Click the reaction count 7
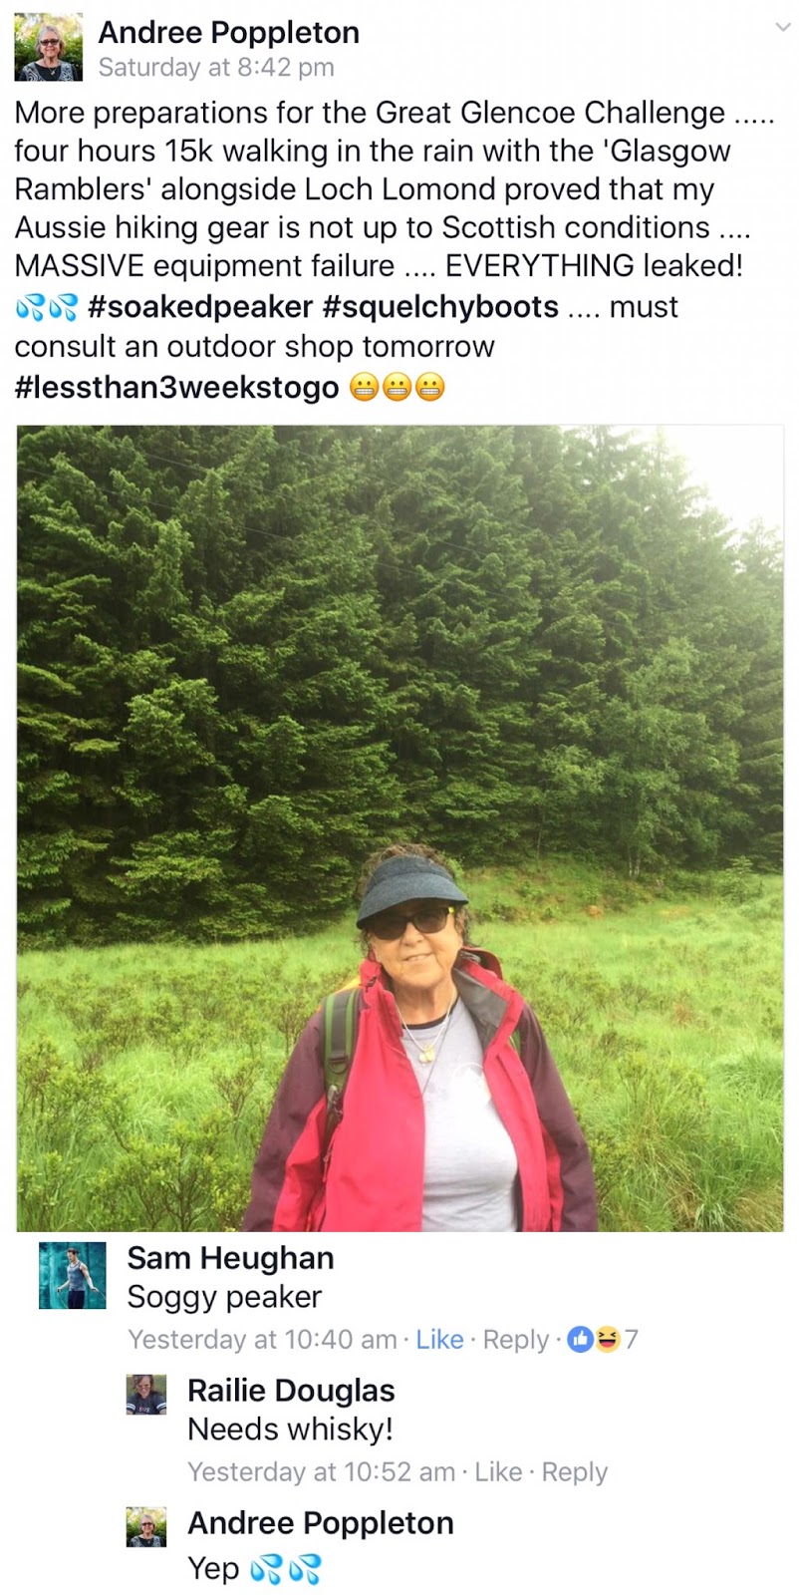 point(632,1339)
